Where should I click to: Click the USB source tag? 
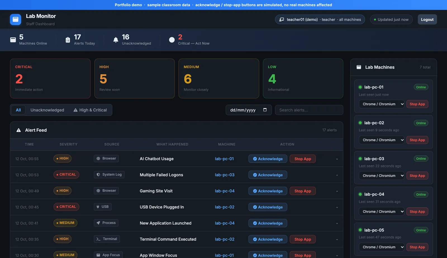pos(103,207)
